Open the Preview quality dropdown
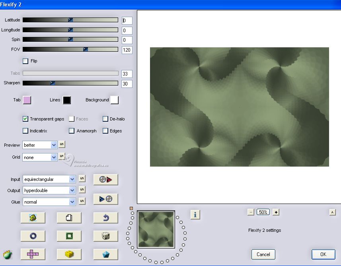The width and height of the screenshot is (341, 266). pos(40,145)
